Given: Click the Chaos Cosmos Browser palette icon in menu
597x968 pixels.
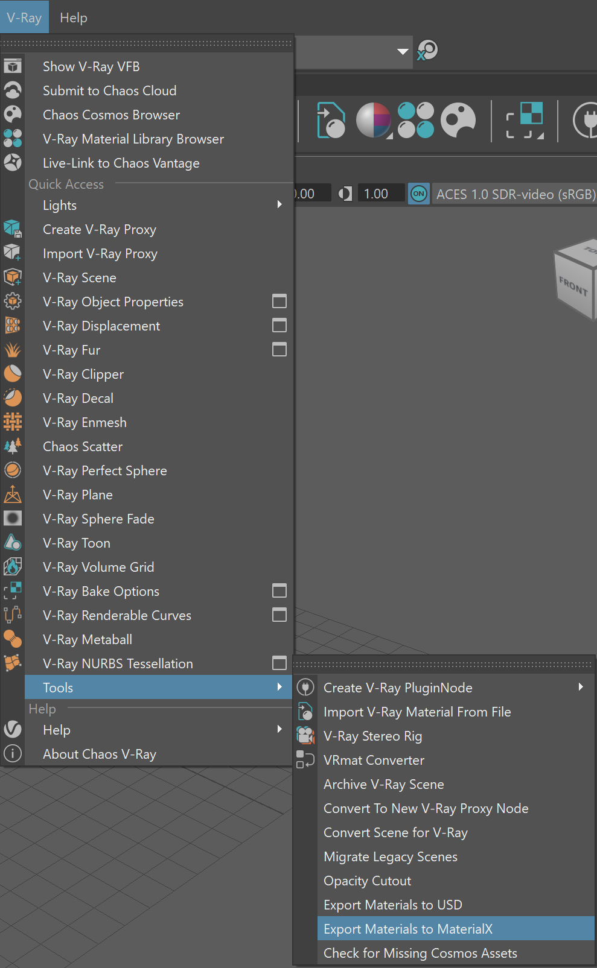Looking at the screenshot, I should [13, 114].
